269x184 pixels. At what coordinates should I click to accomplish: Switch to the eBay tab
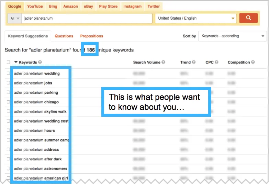88,6
